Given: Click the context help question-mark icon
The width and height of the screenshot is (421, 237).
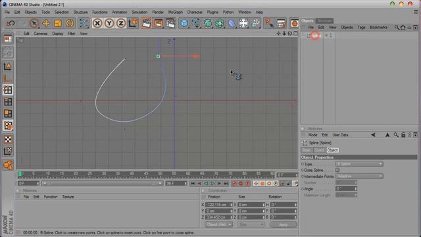Looking at the screenshot, I should 269,23.
